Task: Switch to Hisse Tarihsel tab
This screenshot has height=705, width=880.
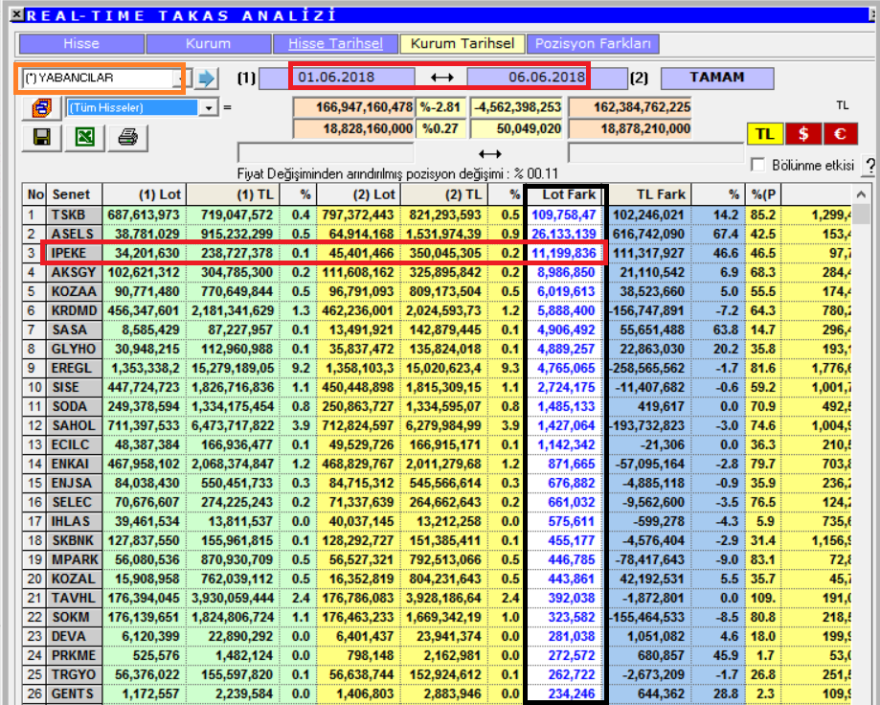Action: point(335,44)
